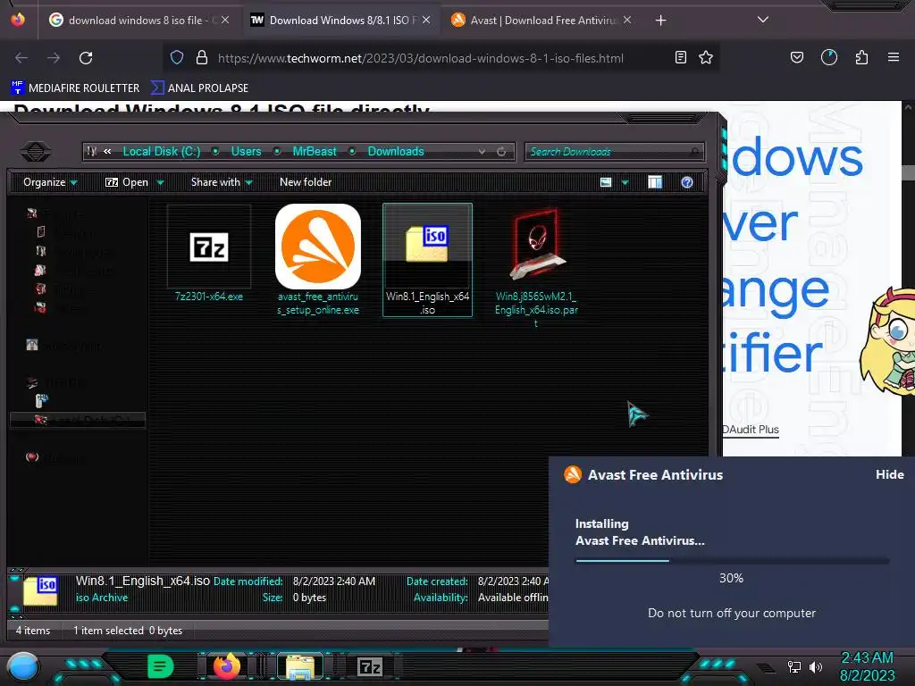The image size is (915, 686).
Task: Toggle Firefox reader view
Action: click(x=680, y=57)
